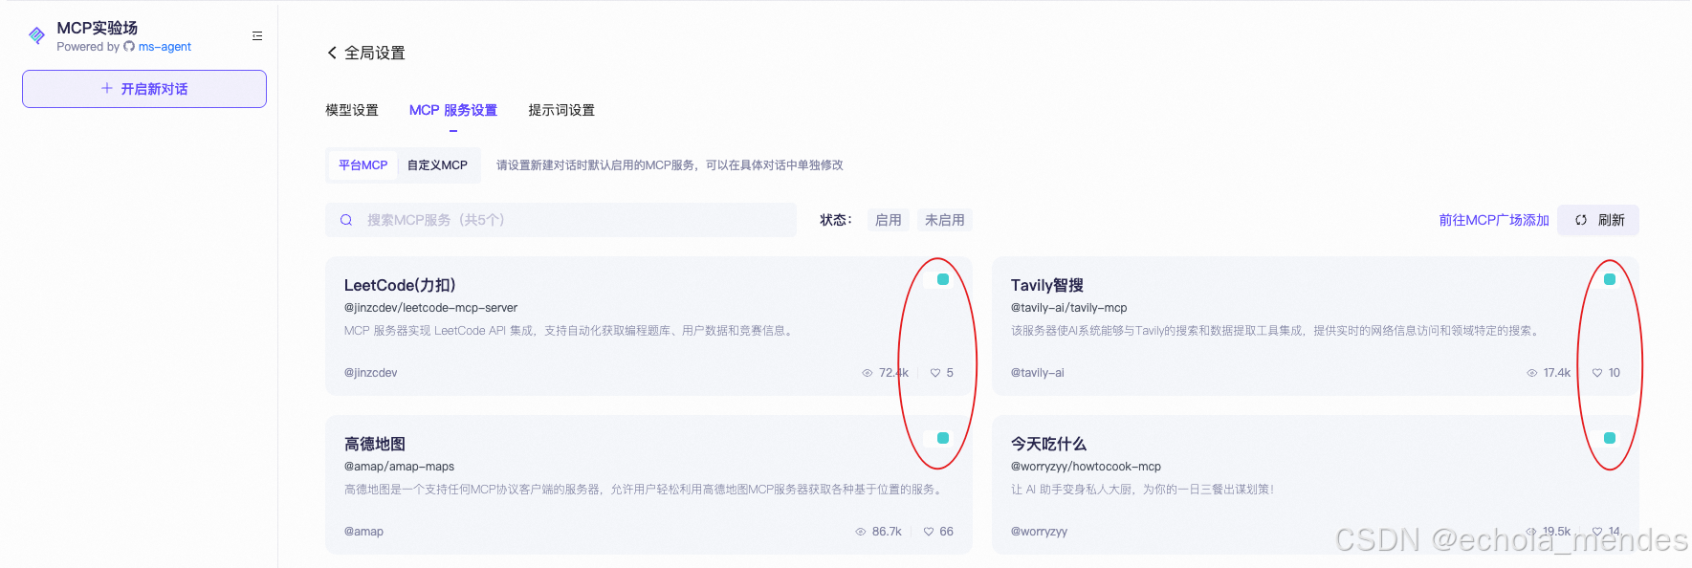Focus the 搜索MCP服务 search field
This screenshot has width=1692, height=568.
point(560,220)
